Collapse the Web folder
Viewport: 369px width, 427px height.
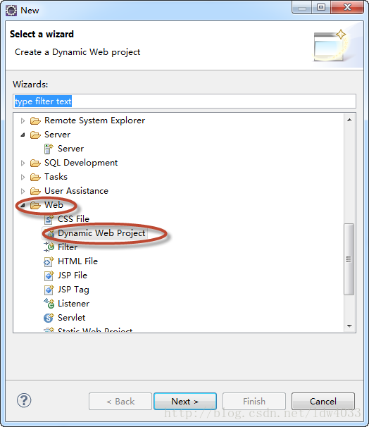click(x=23, y=205)
